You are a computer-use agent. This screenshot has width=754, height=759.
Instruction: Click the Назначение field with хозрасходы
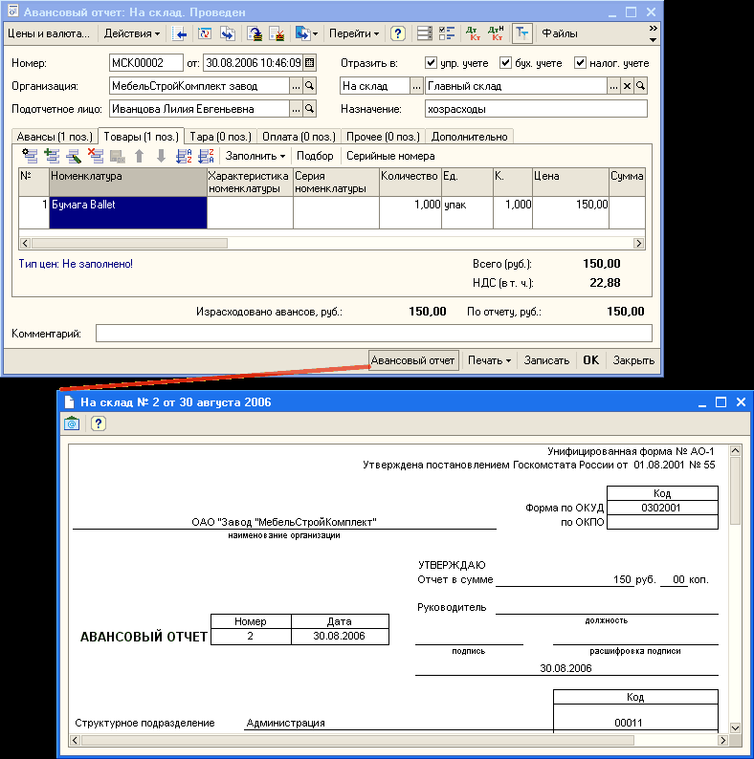tap(536, 109)
